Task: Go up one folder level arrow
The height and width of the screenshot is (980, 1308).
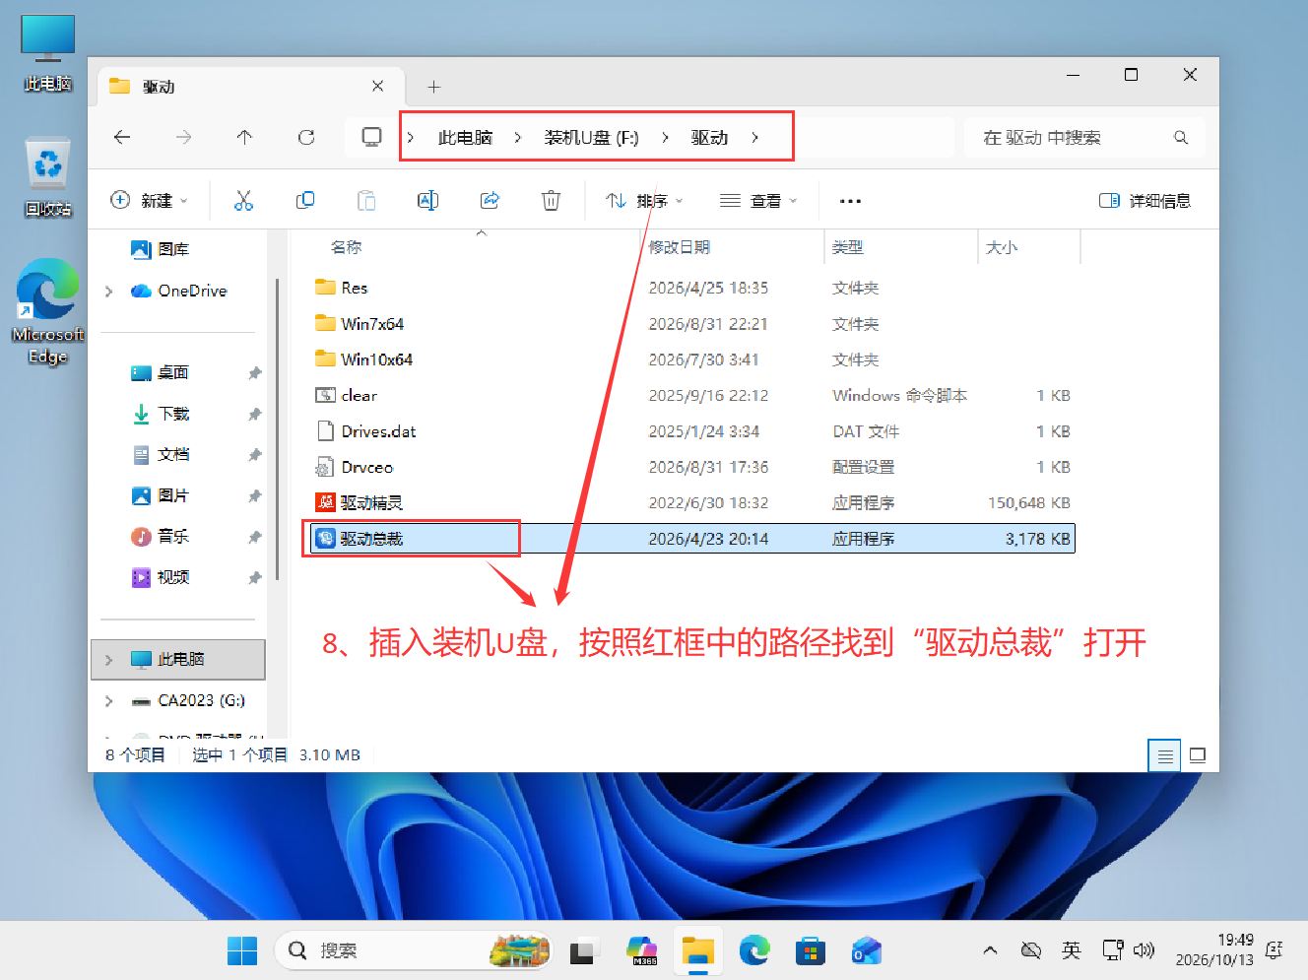Action: click(244, 138)
